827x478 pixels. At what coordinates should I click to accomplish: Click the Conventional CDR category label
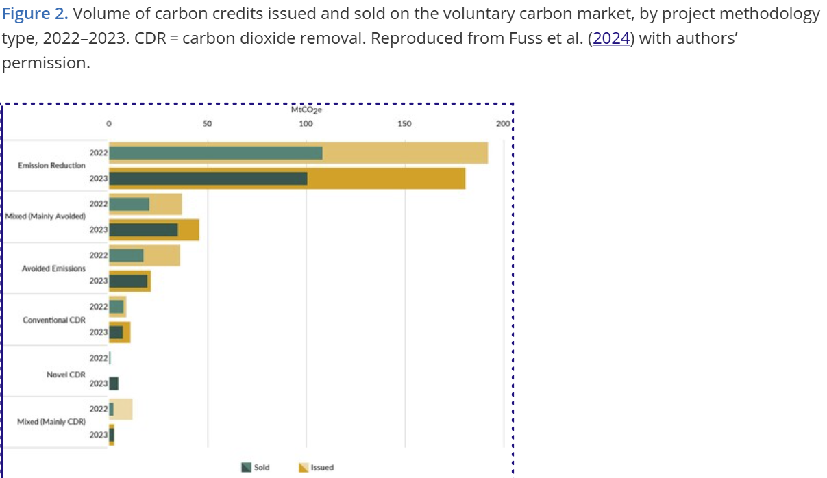point(54,319)
